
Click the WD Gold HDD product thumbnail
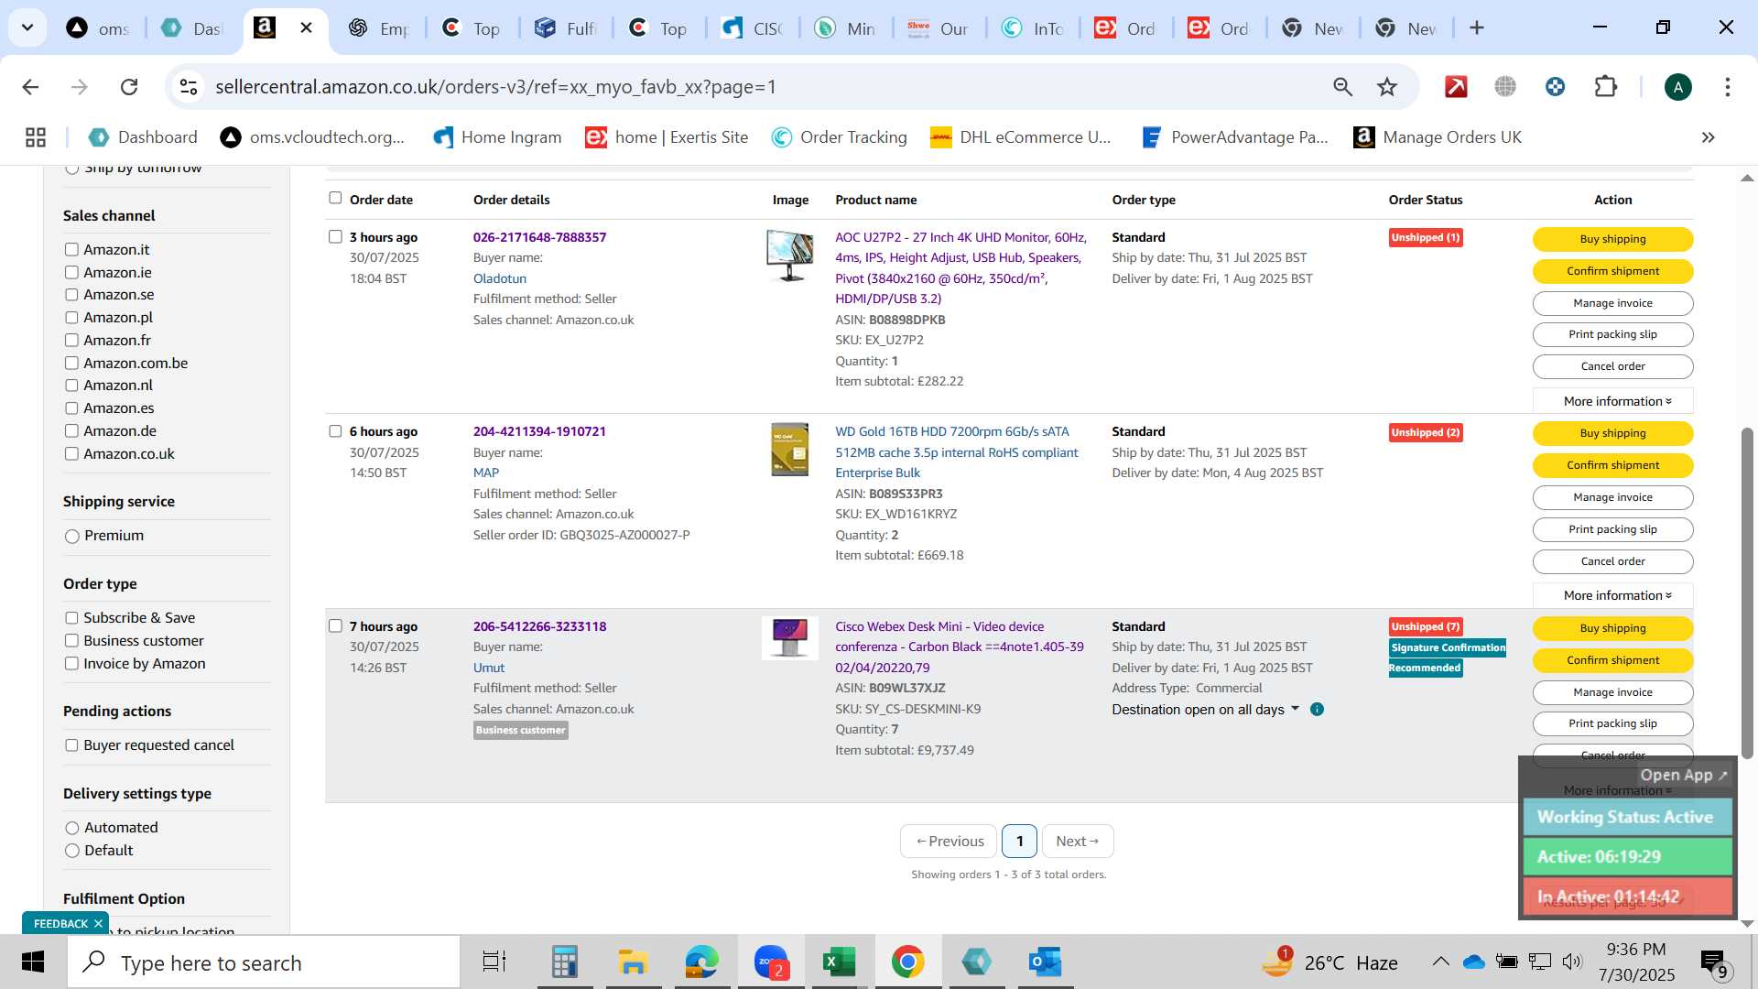pos(789,449)
